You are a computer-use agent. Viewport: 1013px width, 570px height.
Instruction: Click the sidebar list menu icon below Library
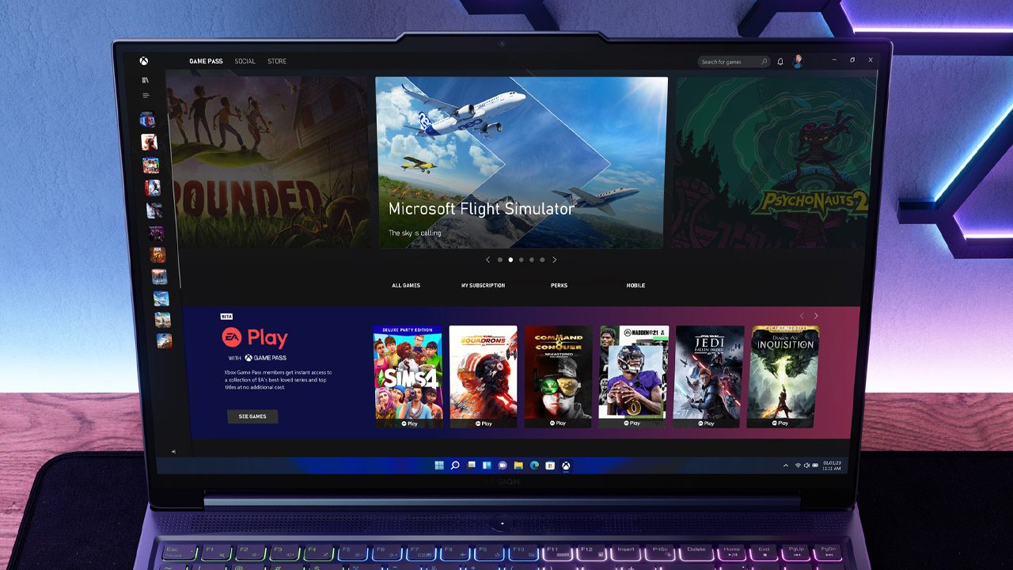[x=146, y=96]
